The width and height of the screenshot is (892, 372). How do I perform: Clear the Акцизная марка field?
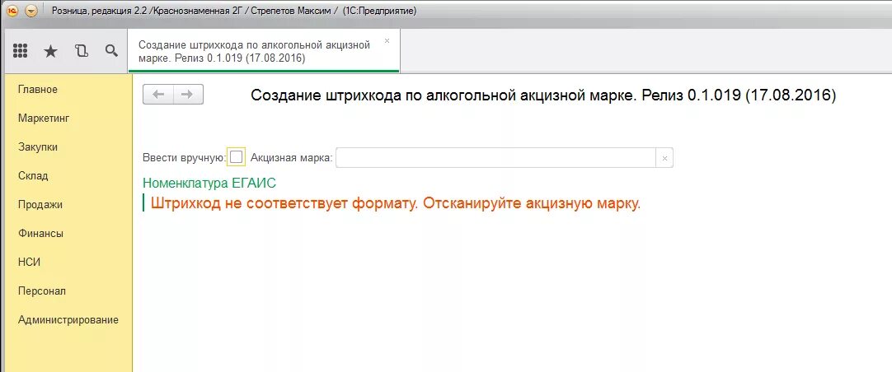(664, 159)
